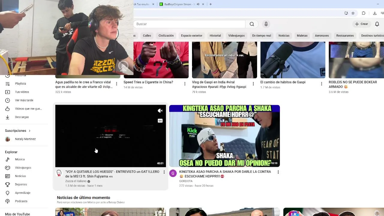Open the 'ROBLEIS NO SE PUEDE BOXEAR ARMADO' title
The width and height of the screenshot is (384, 216).
point(353,84)
